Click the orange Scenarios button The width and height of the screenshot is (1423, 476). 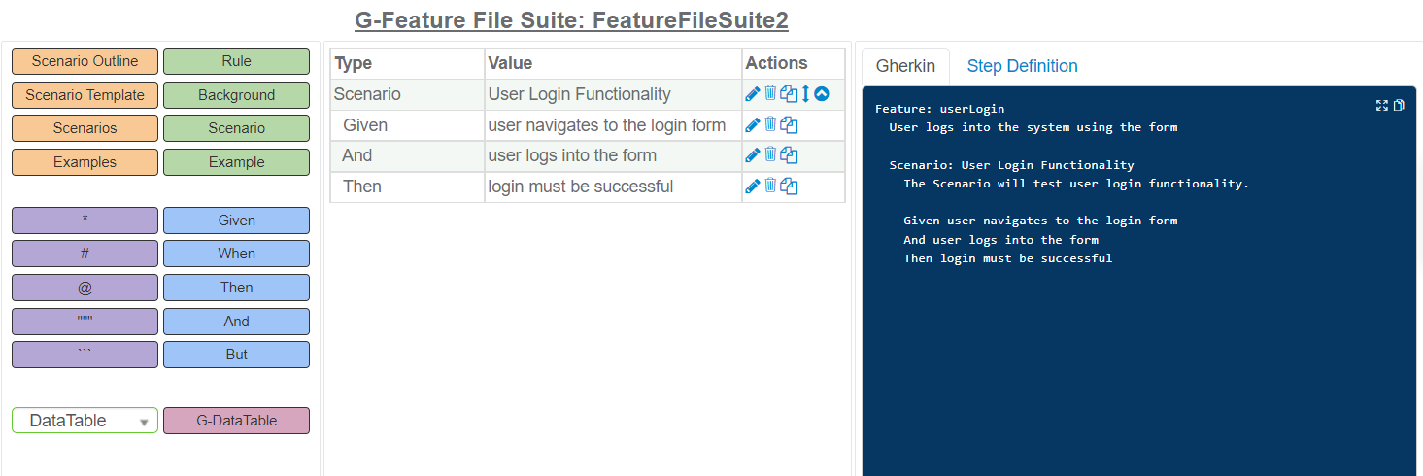click(x=85, y=128)
